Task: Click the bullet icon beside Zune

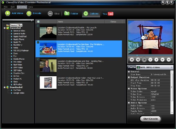Action: (11, 53)
